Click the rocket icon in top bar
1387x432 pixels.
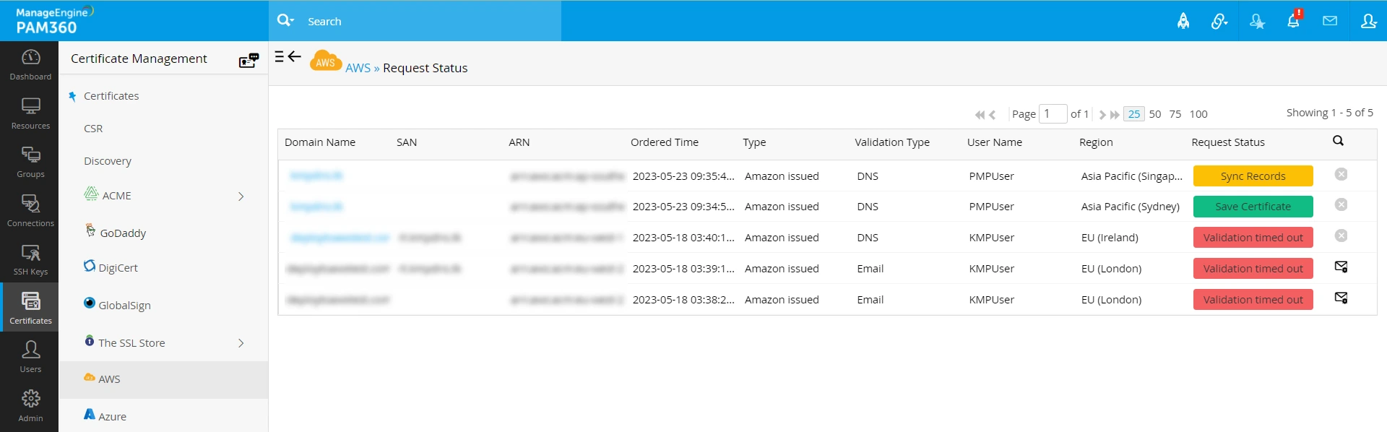pyautogui.click(x=1183, y=21)
